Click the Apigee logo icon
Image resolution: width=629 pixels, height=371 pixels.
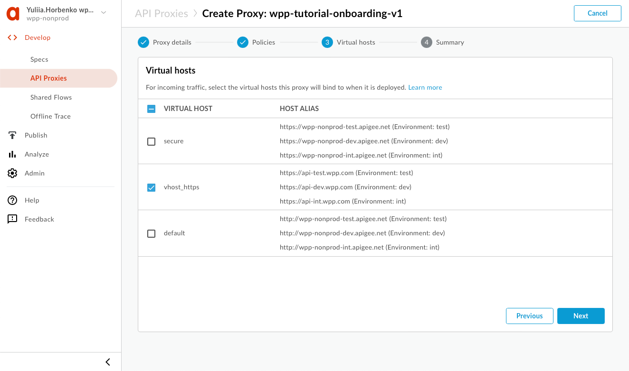[13, 14]
